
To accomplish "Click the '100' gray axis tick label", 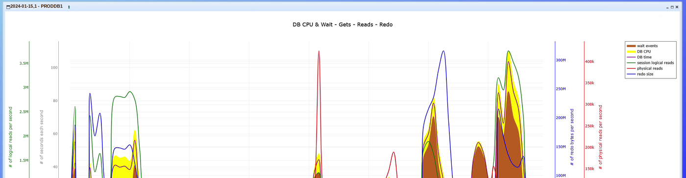I will tap(54, 68).
